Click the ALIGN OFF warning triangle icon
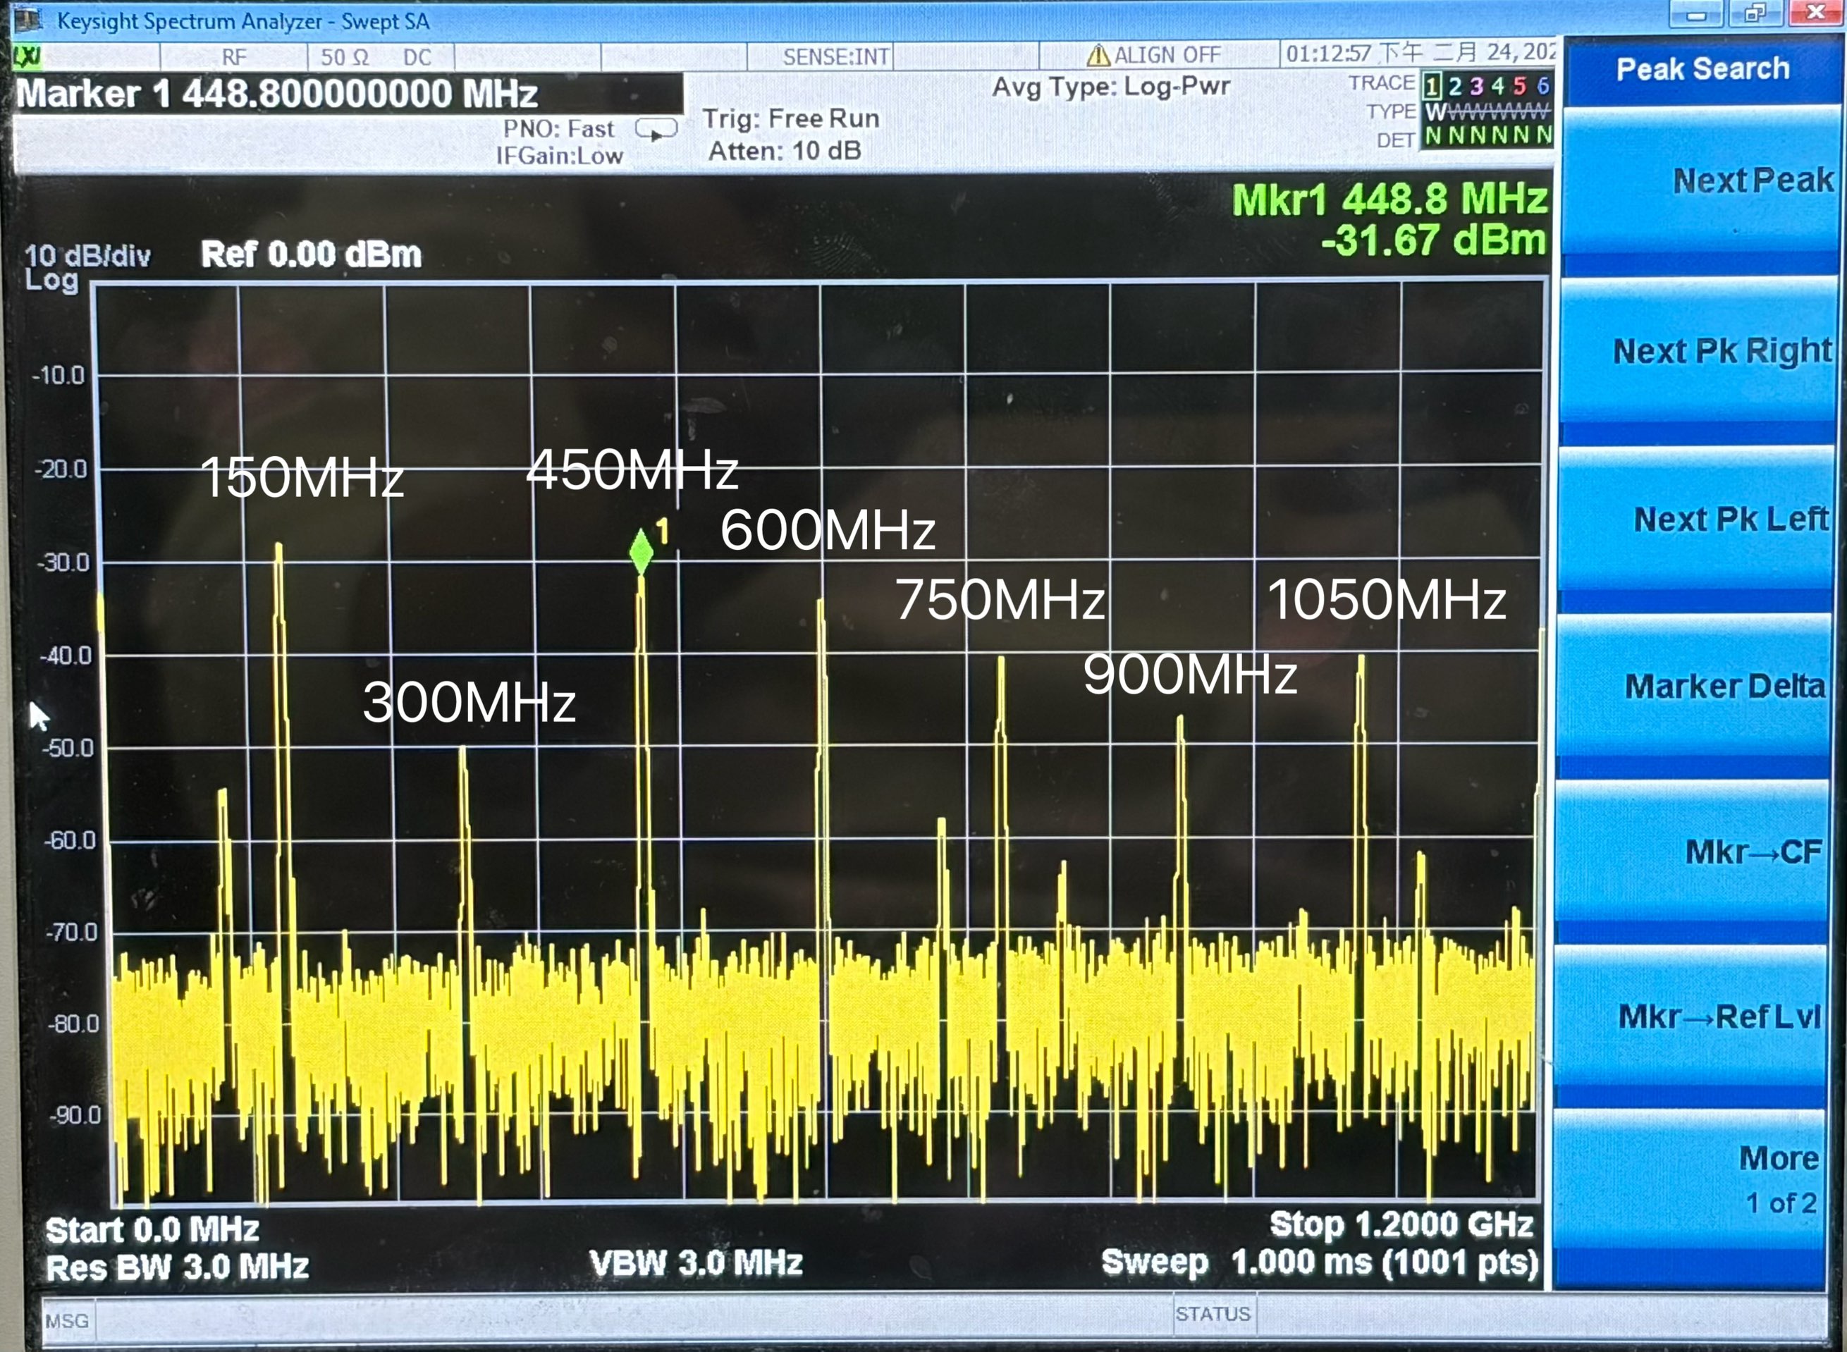The height and width of the screenshot is (1352, 1847). [1098, 56]
